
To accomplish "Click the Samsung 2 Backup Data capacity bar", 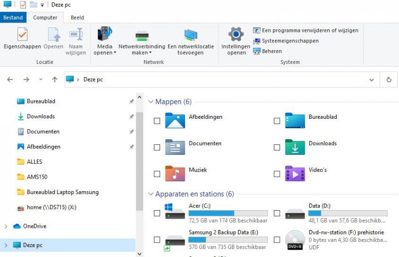I will (x=228, y=240).
